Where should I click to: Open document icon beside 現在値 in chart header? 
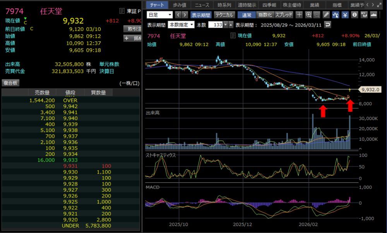(x=233, y=36)
